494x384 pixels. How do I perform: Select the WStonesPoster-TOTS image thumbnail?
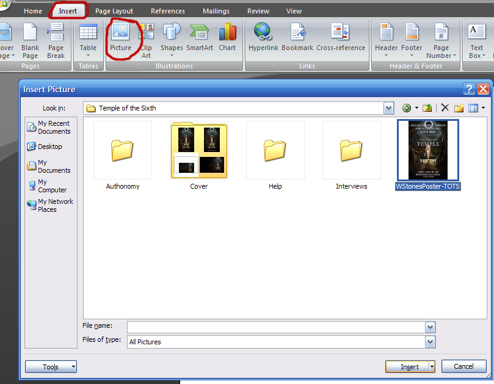pos(427,150)
